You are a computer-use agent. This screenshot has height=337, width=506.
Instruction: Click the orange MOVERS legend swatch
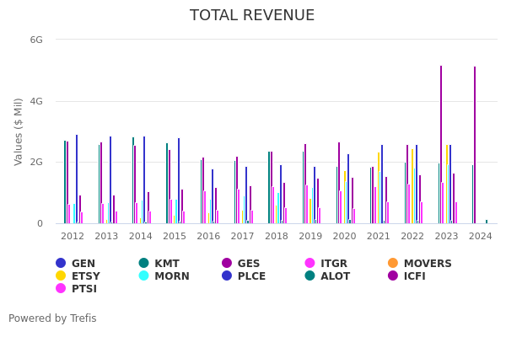pyautogui.click(x=393, y=264)
